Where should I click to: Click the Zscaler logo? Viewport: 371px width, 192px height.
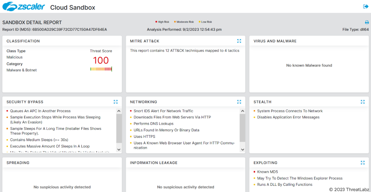(x=23, y=7)
